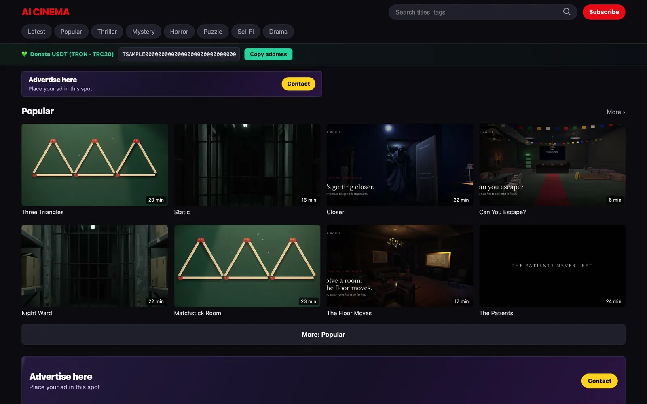Select the Puzzle category tab
647x404 pixels.
(213, 32)
